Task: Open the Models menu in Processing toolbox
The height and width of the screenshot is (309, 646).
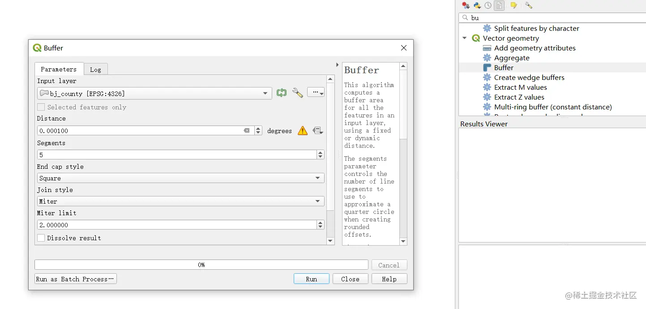Action: click(466, 5)
